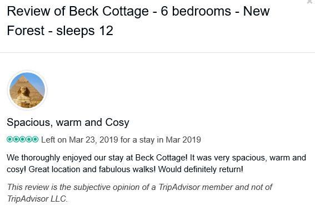Click the third green rating bubble
315x210 pixels.
(x=22, y=139)
